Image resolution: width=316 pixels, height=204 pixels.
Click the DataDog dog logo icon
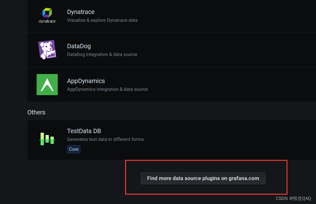(47, 50)
